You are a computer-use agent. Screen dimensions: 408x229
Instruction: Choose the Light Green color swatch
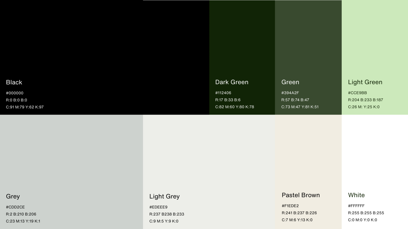pos(375,43)
